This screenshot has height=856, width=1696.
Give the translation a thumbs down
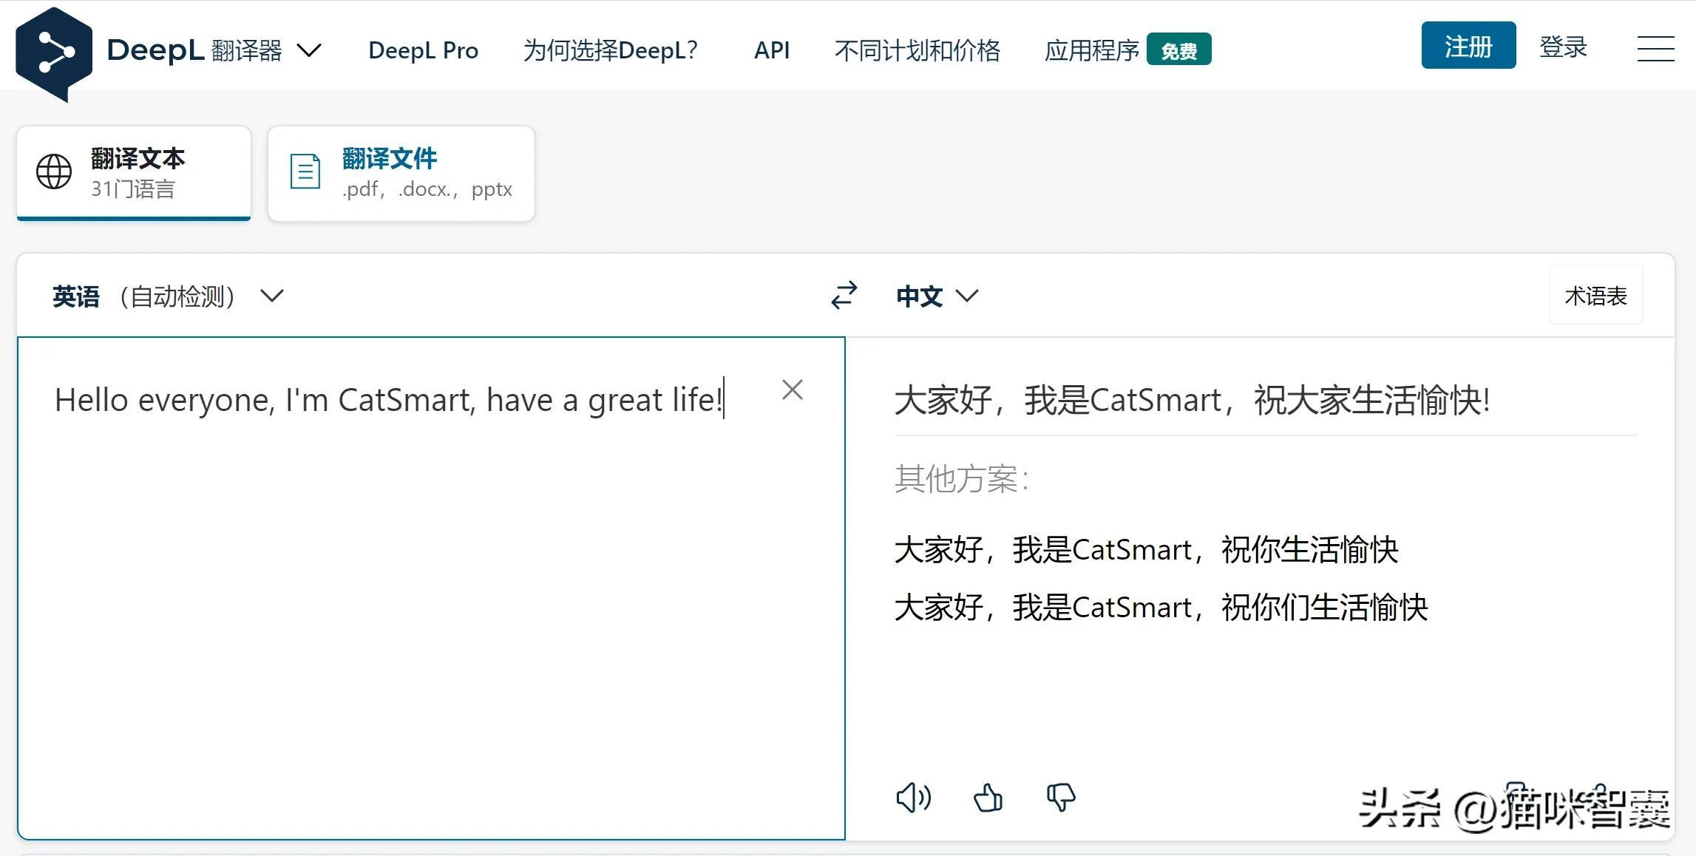(1061, 798)
